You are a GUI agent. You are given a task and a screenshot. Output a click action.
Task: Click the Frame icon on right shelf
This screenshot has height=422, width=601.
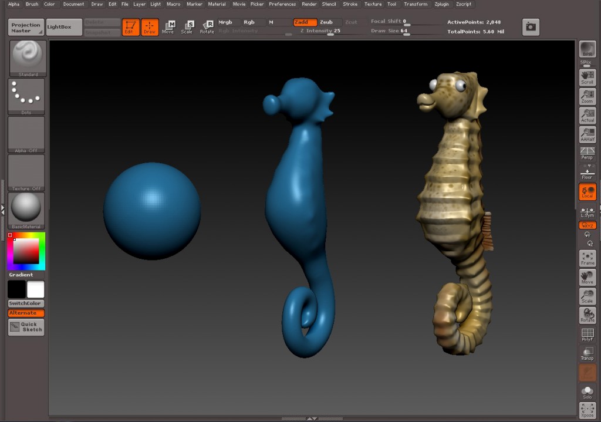click(x=587, y=258)
